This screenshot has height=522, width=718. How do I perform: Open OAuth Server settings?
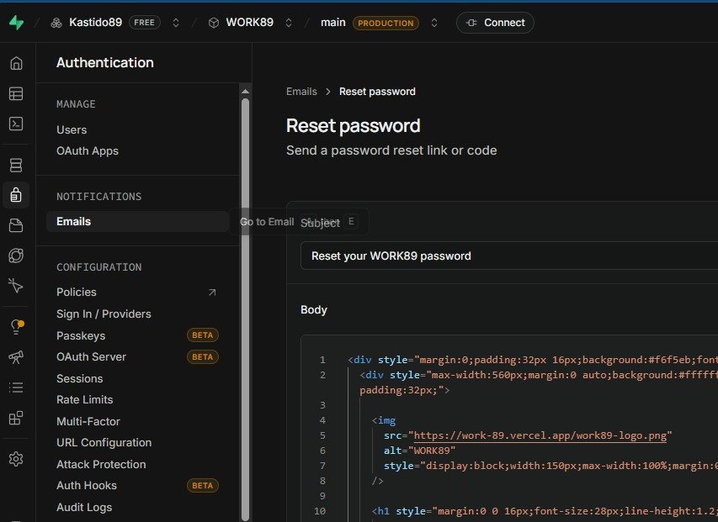click(91, 357)
